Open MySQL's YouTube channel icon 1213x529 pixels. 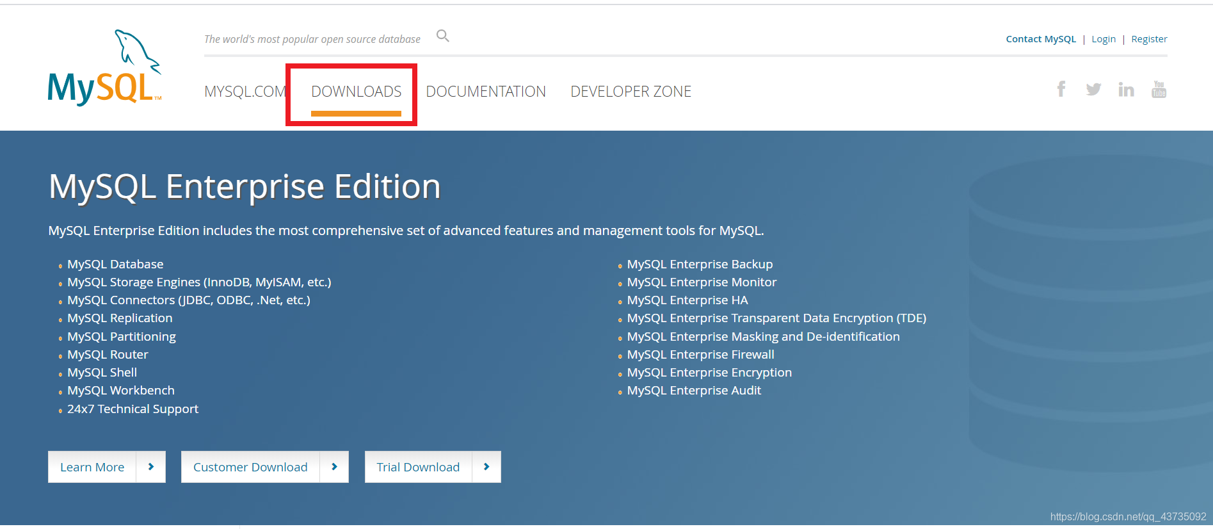[1159, 89]
